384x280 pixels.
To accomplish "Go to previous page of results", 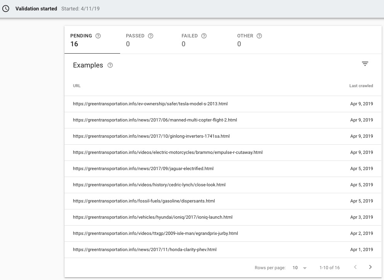I will pyautogui.click(x=355, y=267).
